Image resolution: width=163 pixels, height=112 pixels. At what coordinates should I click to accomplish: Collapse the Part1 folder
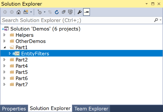4,48
